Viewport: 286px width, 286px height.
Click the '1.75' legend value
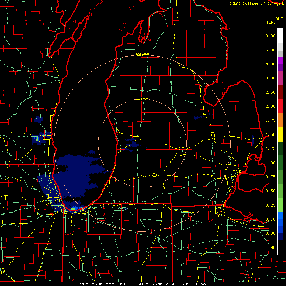[x=270, y=120]
